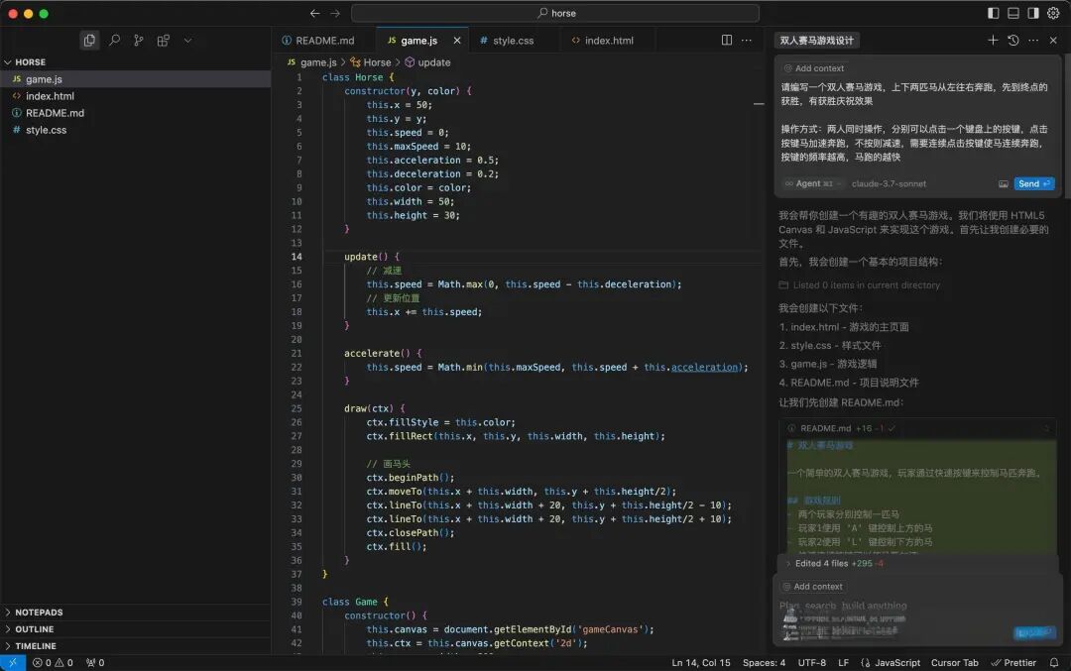Attach an image to the prompt
Viewport: 1071px width, 671px height.
click(1004, 183)
